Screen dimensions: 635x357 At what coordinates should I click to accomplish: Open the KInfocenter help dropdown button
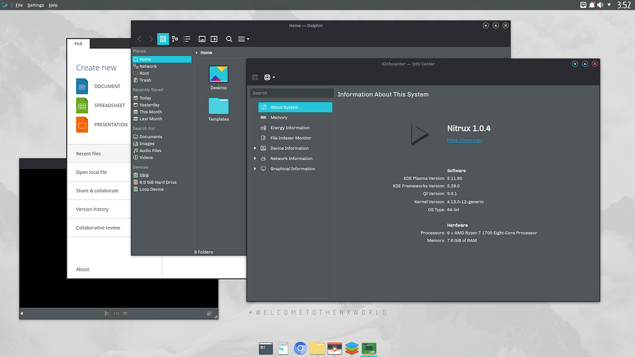pos(270,77)
